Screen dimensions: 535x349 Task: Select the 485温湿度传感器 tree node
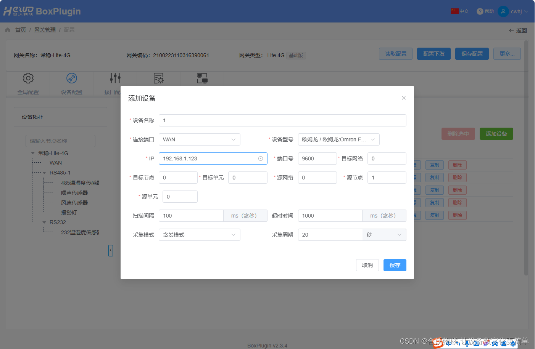click(80, 183)
